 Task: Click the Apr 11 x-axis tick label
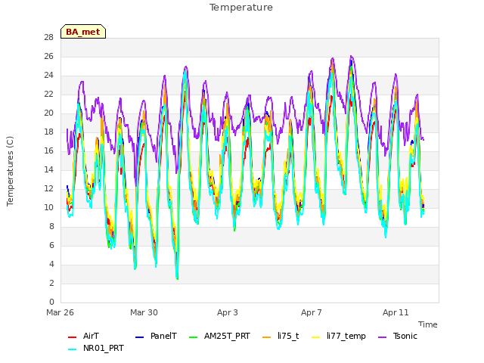point(396,312)
